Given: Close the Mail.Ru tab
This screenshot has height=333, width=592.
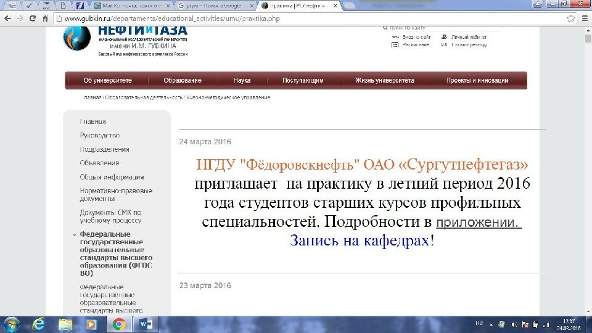Looking at the screenshot, I should coord(168,6).
